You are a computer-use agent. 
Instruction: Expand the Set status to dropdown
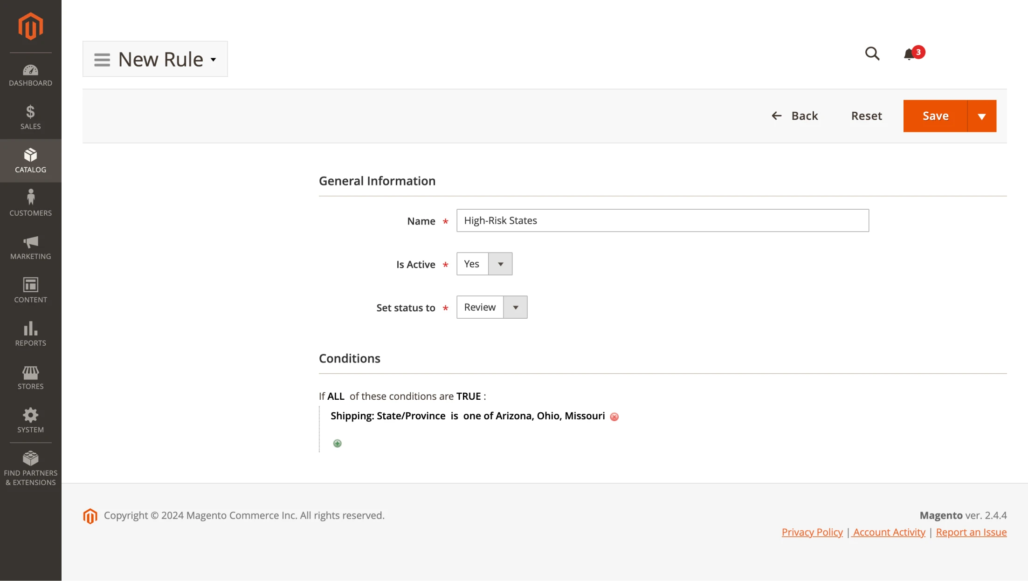(x=515, y=308)
